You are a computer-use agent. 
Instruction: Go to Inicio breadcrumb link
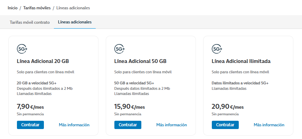(x=13, y=8)
